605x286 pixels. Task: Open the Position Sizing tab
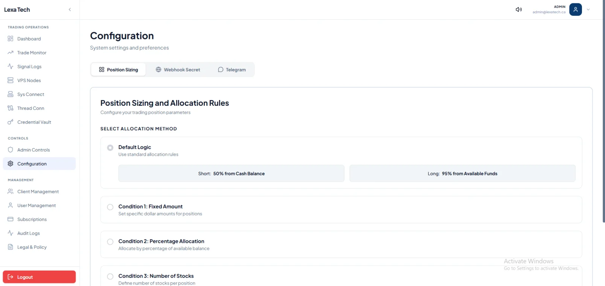point(118,70)
